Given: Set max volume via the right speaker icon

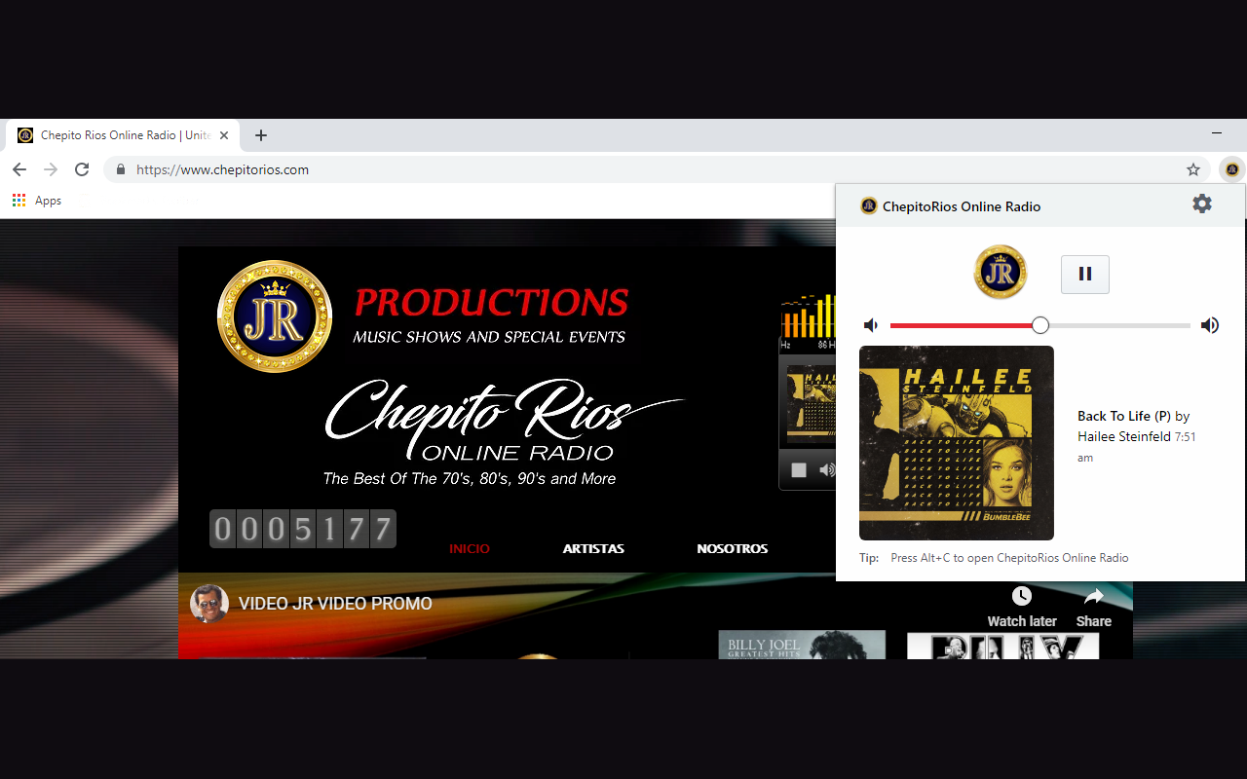Looking at the screenshot, I should pos(1210,324).
